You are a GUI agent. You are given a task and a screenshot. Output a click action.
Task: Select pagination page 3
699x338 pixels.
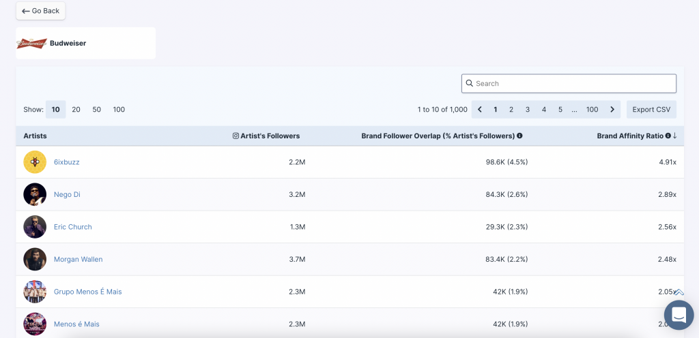(x=528, y=110)
